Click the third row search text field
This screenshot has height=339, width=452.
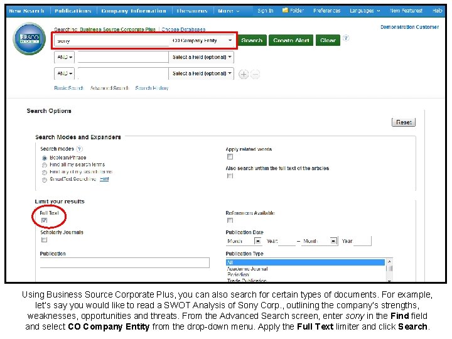123,73
